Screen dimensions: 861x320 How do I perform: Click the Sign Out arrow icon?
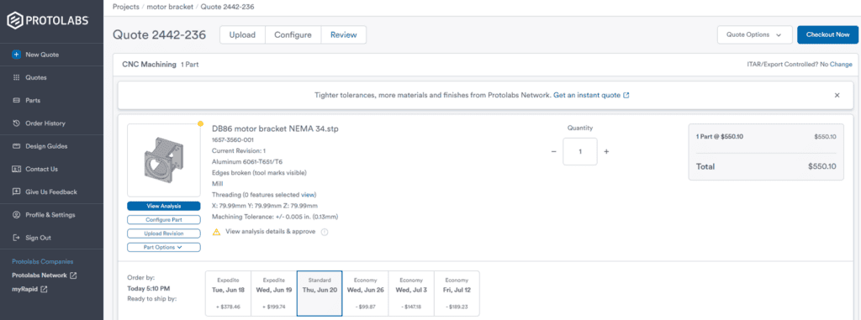(16, 238)
